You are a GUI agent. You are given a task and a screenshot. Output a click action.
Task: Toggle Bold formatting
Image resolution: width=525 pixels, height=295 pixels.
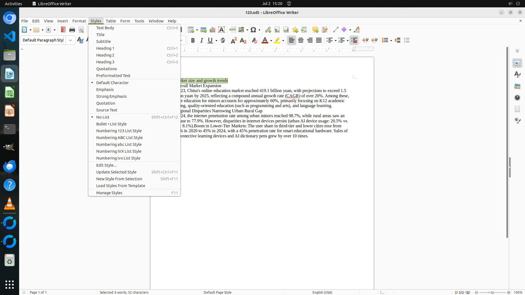click(x=193, y=40)
